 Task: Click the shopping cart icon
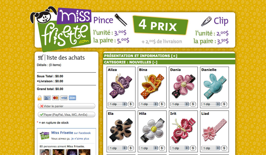pos(41,58)
